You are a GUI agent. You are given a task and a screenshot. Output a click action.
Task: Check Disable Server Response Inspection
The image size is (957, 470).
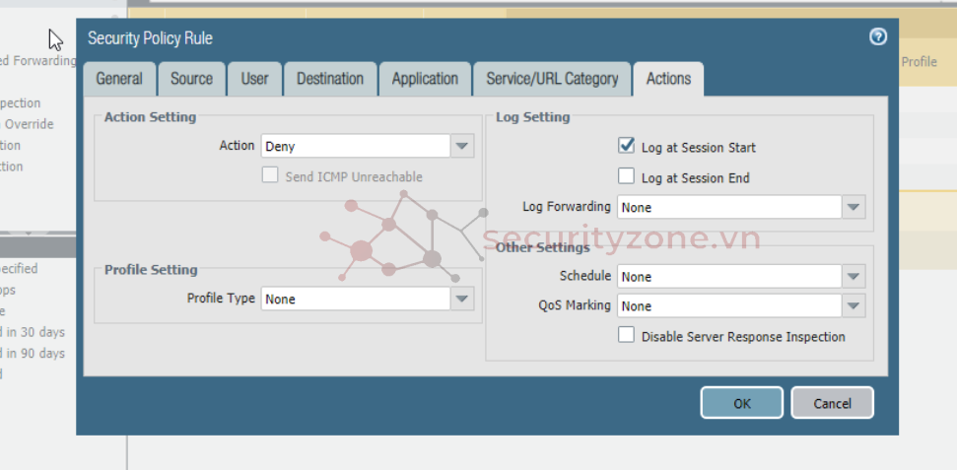click(626, 336)
